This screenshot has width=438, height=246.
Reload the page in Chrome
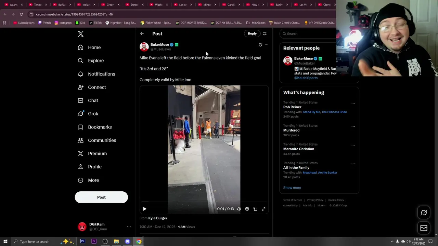21,14
